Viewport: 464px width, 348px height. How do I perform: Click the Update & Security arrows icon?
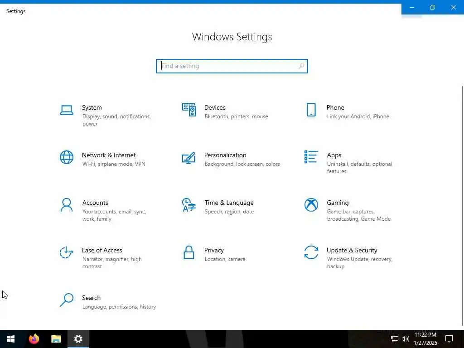pyautogui.click(x=311, y=252)
